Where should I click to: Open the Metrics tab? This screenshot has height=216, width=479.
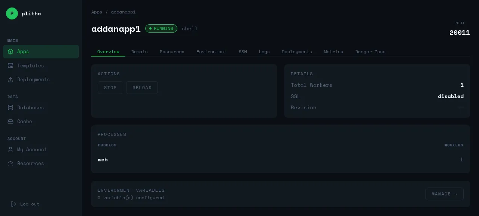[x=333, y=52]
